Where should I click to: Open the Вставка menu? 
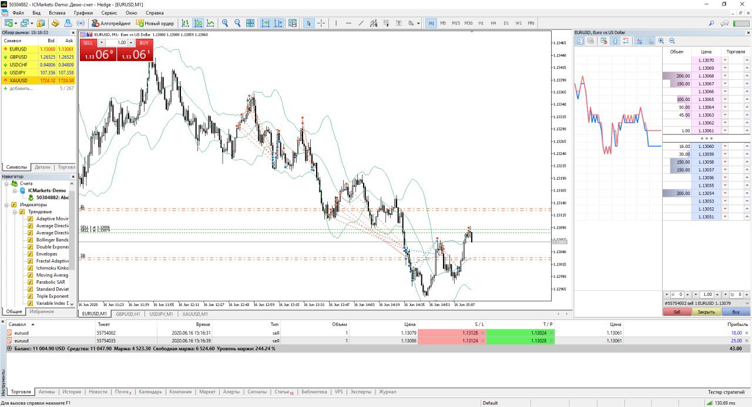click(57, 12)
